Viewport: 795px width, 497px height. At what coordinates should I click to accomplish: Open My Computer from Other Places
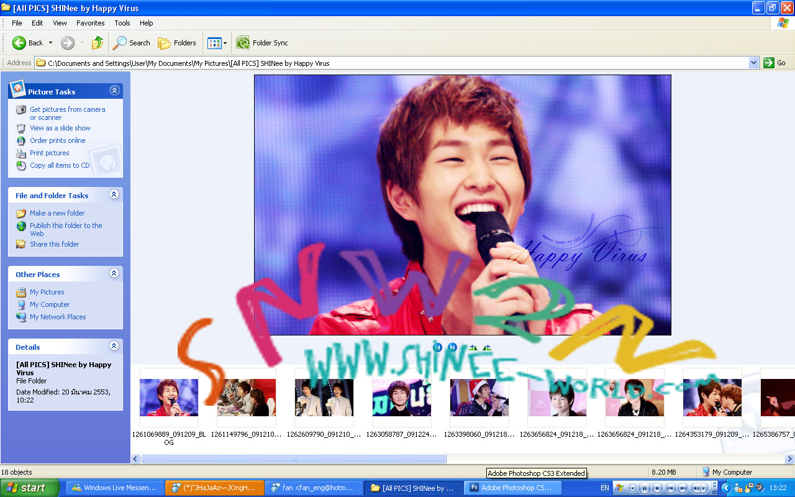click(50, 304)
